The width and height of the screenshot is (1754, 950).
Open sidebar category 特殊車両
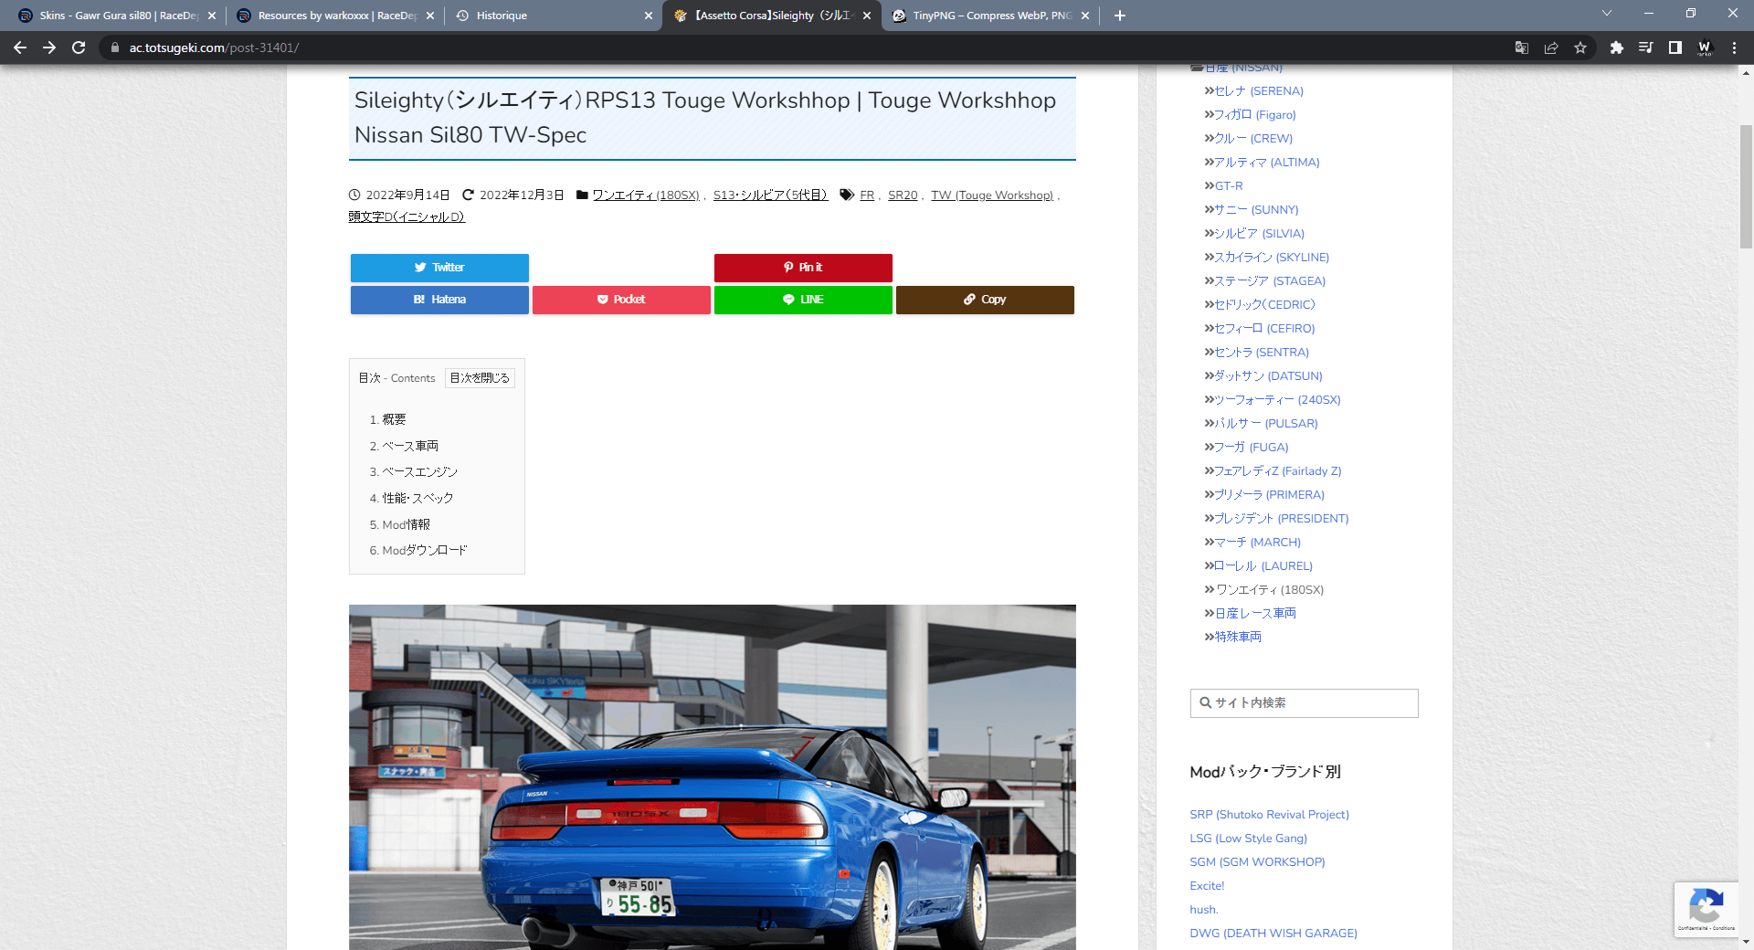(1238, 638)
